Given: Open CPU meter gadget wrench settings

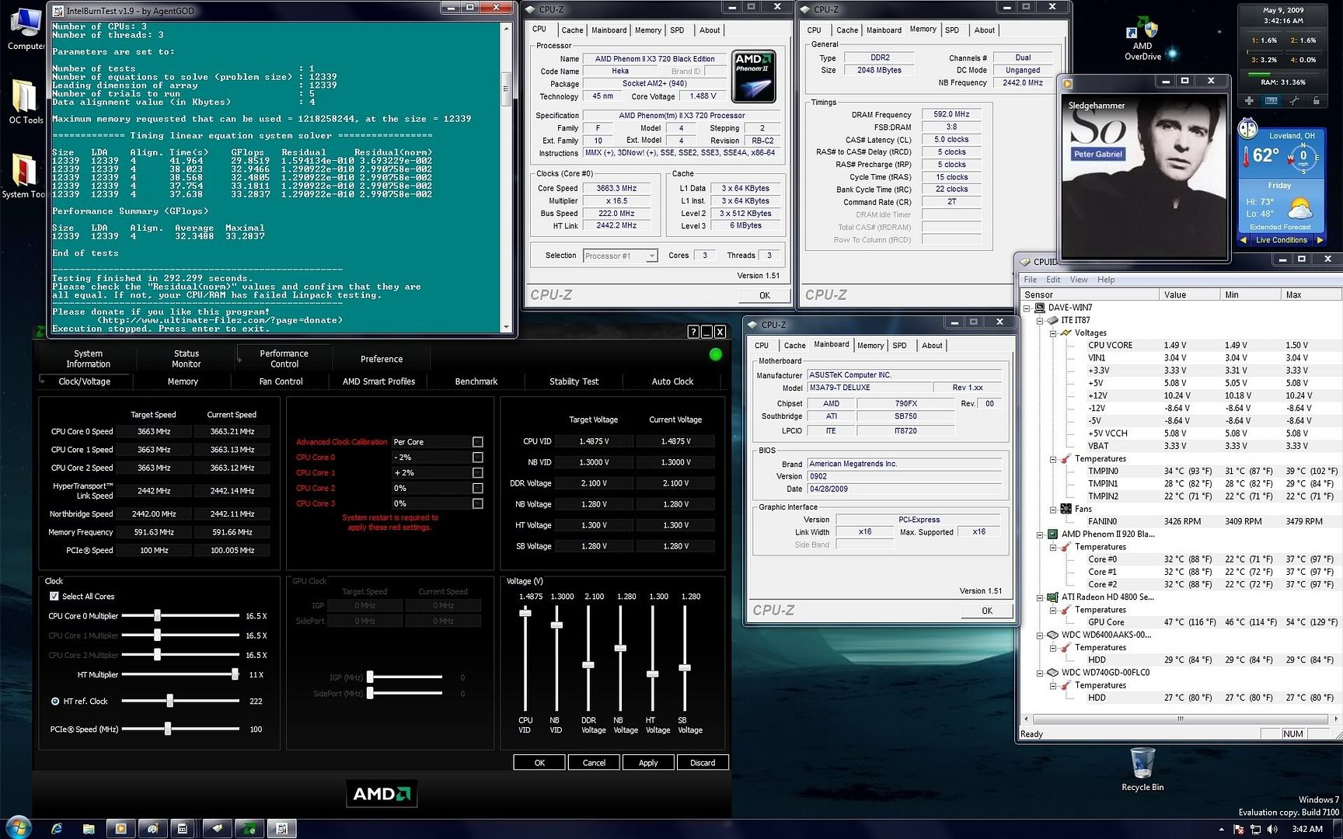Looking at the screenshot, I should 1294,101.
